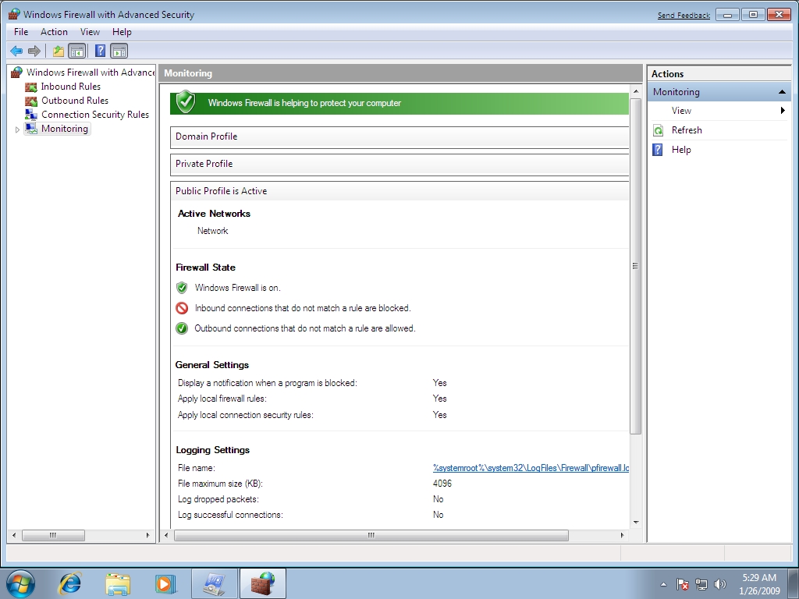The height and width of the screenshot is (599, 799).
Task: Select Inbound Rules in the tree
Action: pyautogui.click(x=70, y=87)
